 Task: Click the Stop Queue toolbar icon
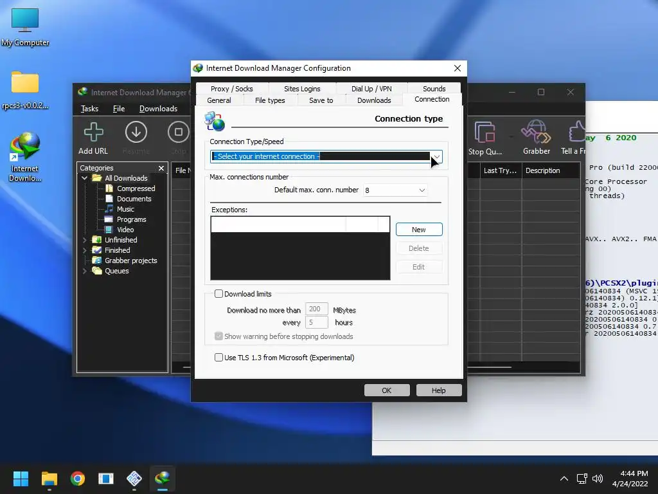(485, 132)
